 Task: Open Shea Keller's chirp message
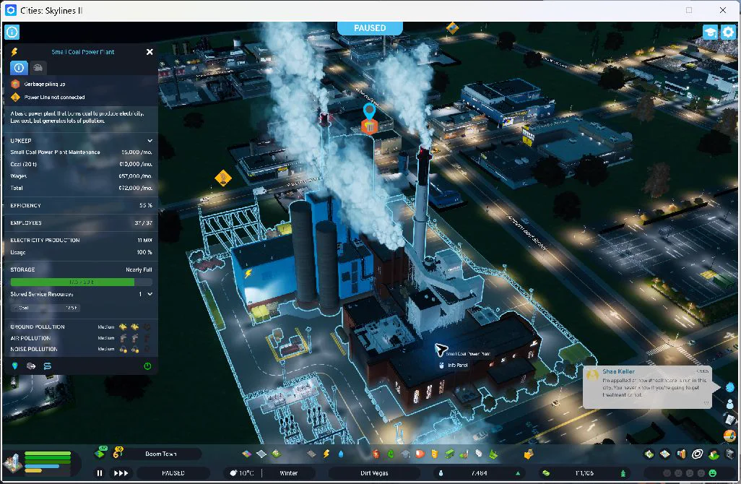pyautogui.click(x=647, y=388)
